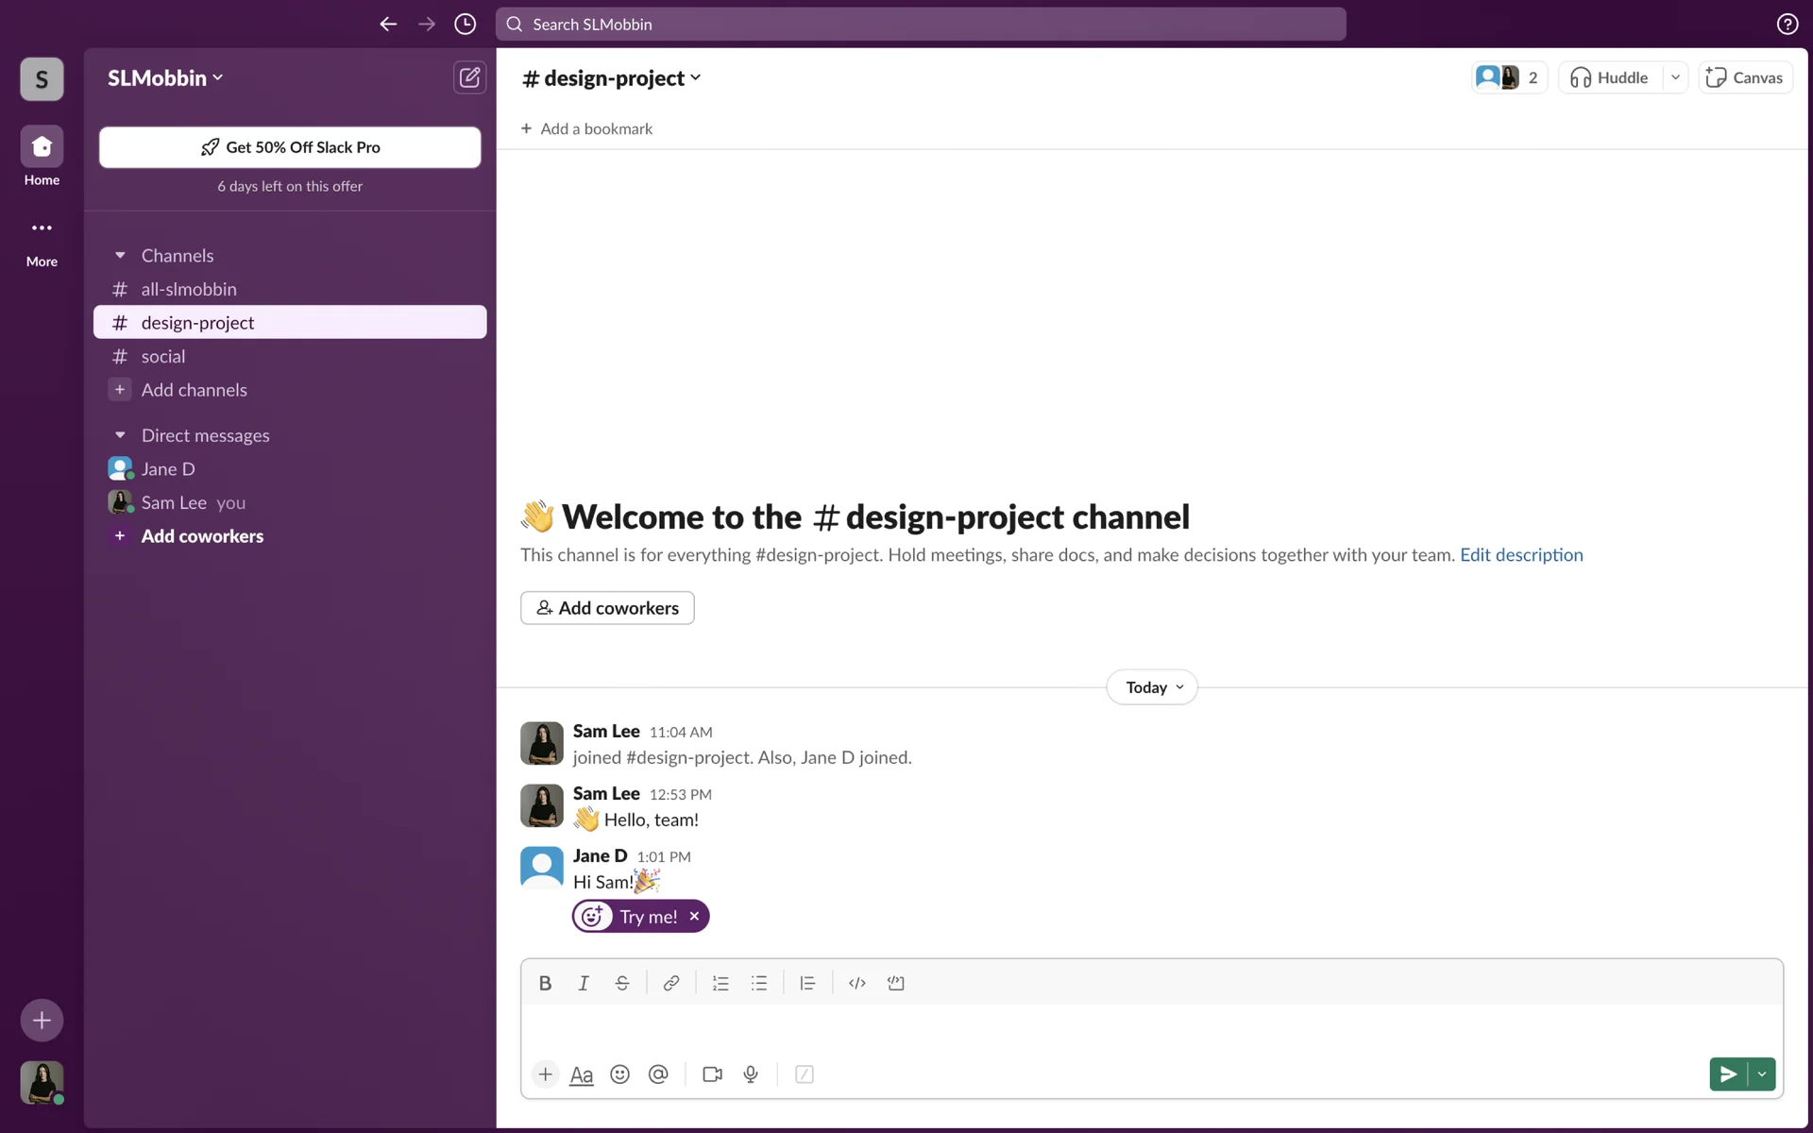Record a video clip
1813x1133 pixels.
pos(713,1074)
